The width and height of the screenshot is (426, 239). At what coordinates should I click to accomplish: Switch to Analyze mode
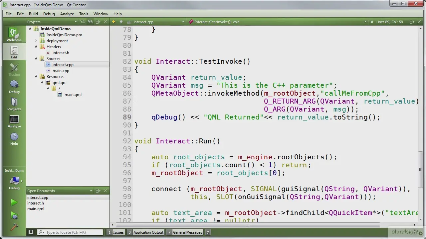(14, 121)
